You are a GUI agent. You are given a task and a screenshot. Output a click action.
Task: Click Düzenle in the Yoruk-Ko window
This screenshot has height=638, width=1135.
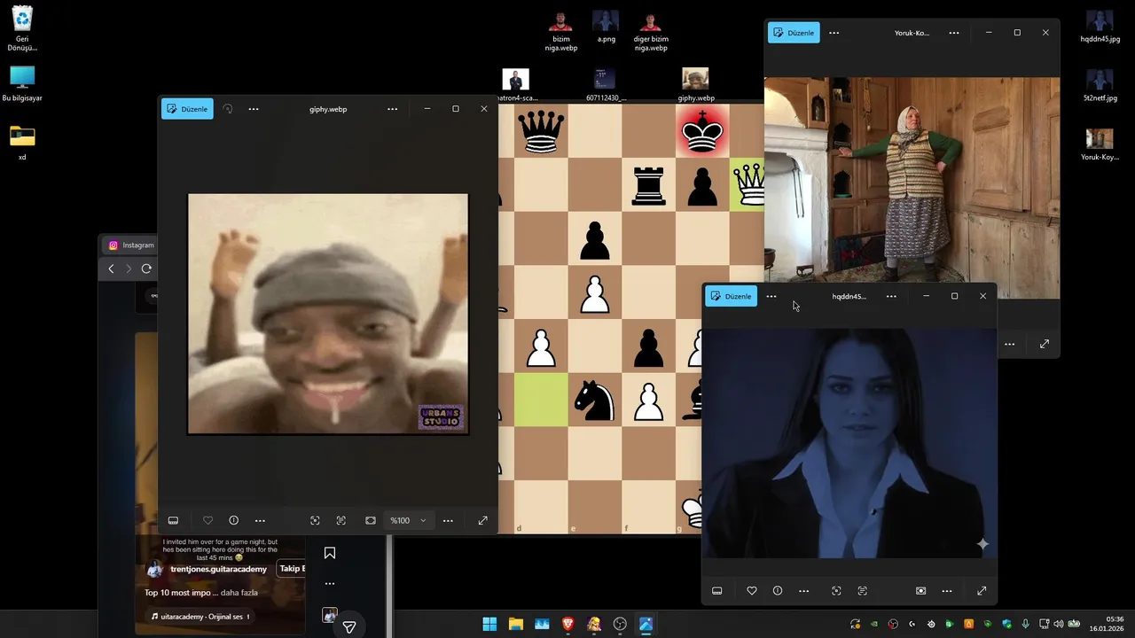click(794, 33)
